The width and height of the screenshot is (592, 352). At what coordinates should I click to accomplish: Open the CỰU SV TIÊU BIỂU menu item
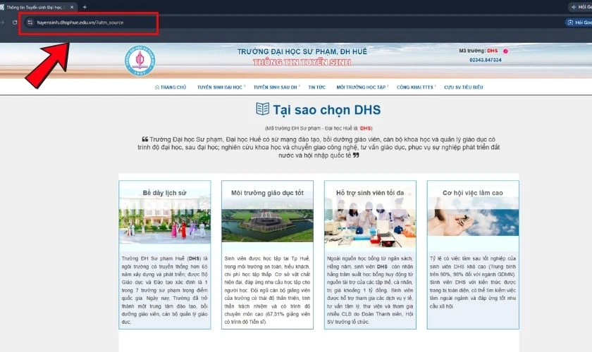464,87
